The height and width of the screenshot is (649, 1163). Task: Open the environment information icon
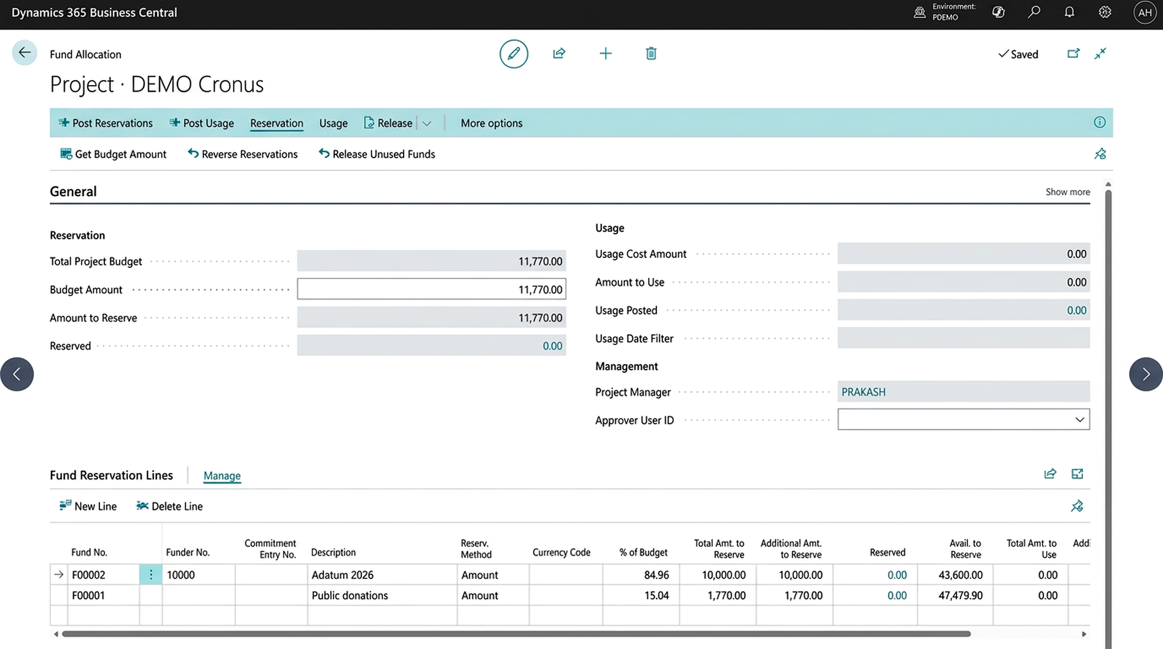919,12
